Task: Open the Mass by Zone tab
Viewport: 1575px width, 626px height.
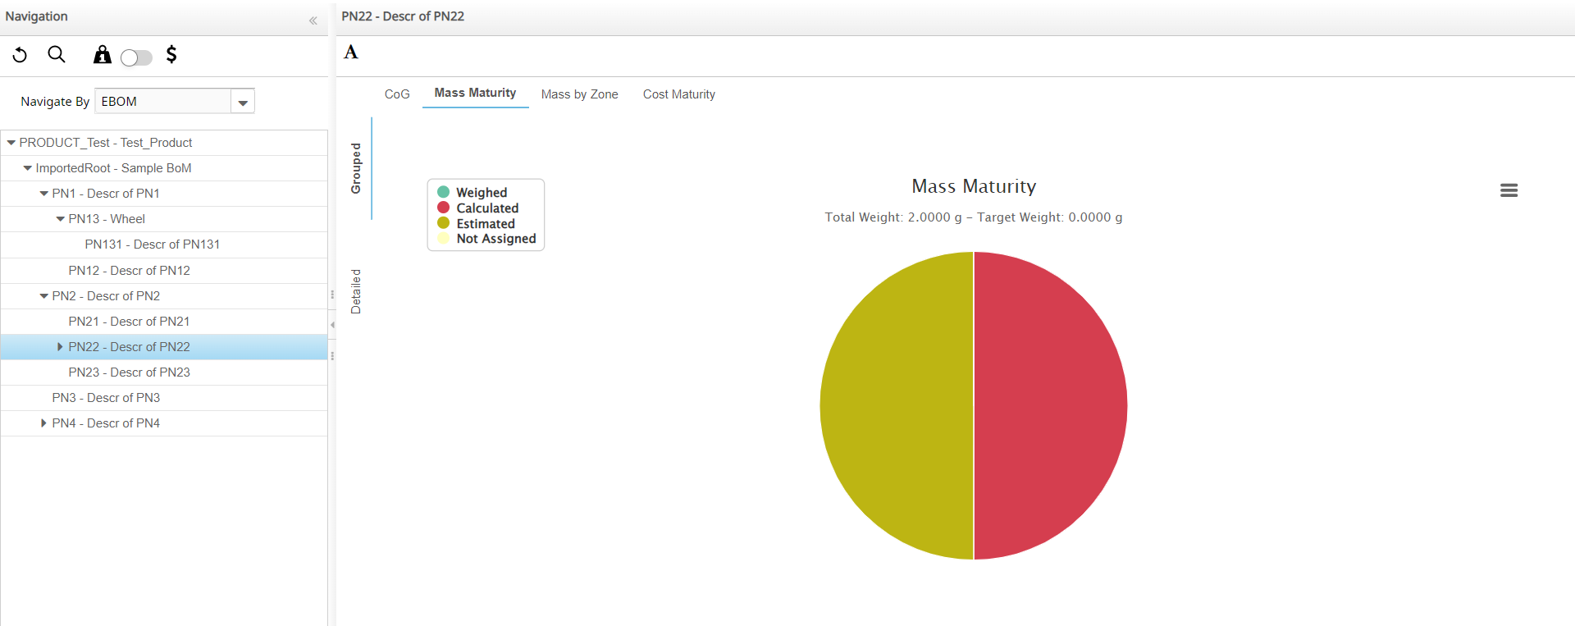Action: click(579, 94)
